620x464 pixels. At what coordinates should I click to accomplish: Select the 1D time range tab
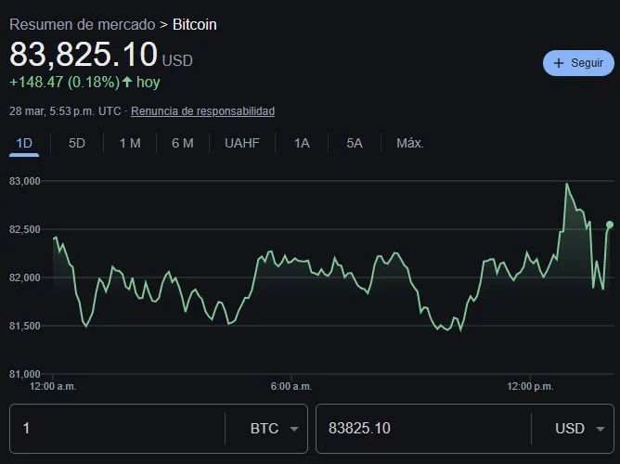(x=24, y=143)
